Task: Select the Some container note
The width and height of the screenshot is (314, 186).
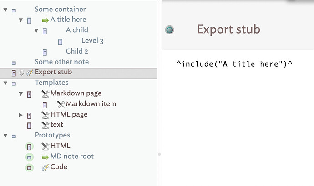Action: click(x=60, y=9)
